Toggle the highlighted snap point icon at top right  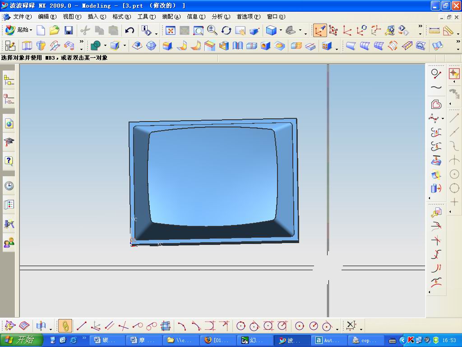(454, 74)
